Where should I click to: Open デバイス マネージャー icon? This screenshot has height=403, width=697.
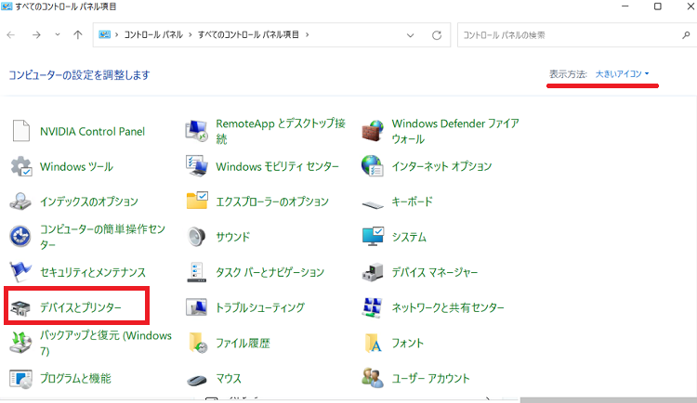point(373,272)
